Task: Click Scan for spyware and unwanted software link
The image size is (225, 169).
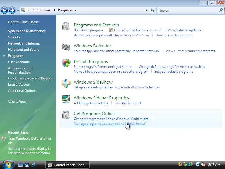Action: pyautogui.click(x=117, y=51)
